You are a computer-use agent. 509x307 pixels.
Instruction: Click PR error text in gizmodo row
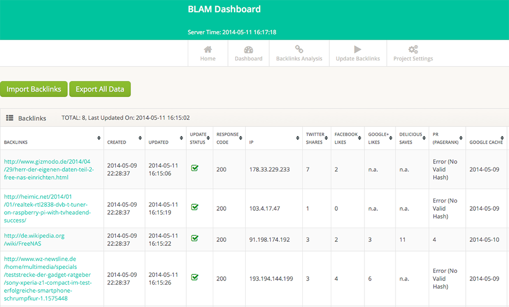click(445, 170)
